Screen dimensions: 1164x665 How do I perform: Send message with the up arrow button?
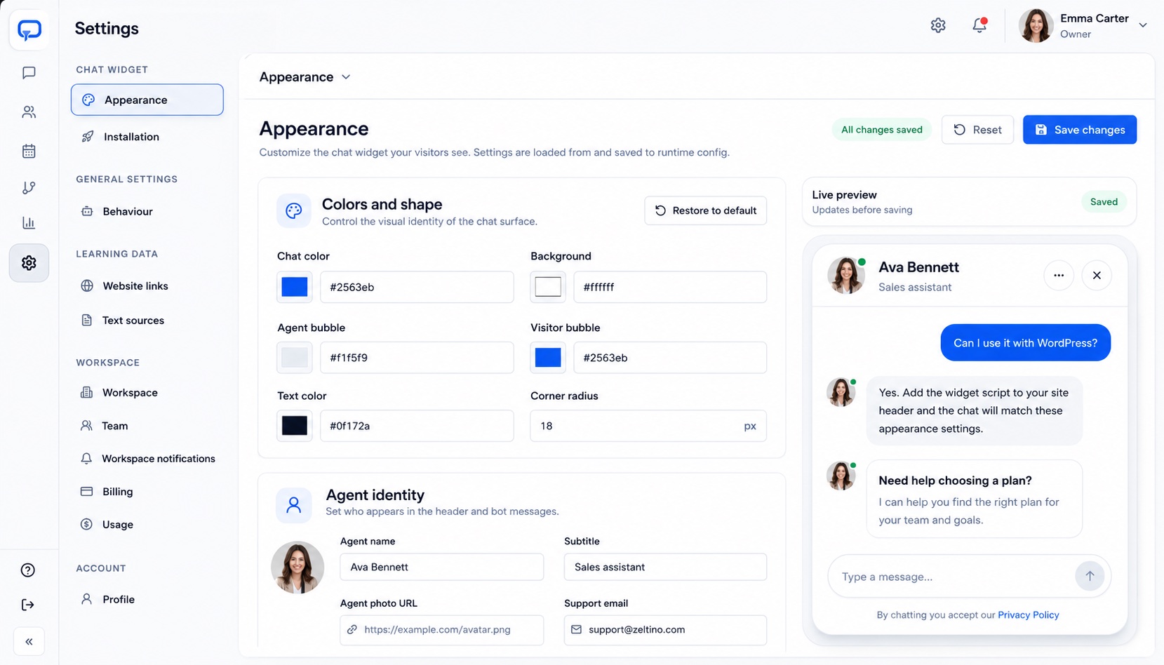click(1090, 576)
